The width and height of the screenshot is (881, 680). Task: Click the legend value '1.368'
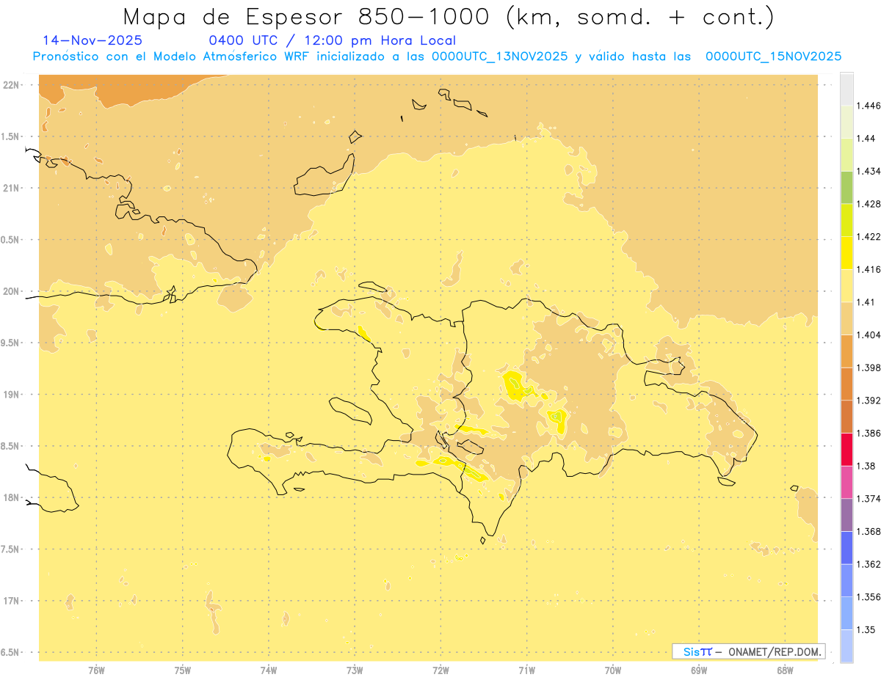click(x=869, y=531)
